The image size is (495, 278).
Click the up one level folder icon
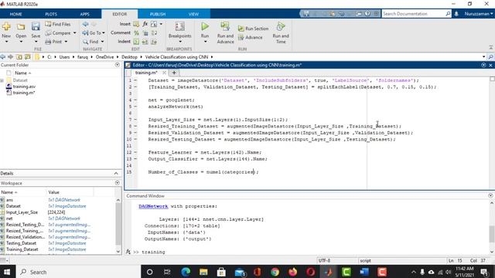(x=19, y=56)
